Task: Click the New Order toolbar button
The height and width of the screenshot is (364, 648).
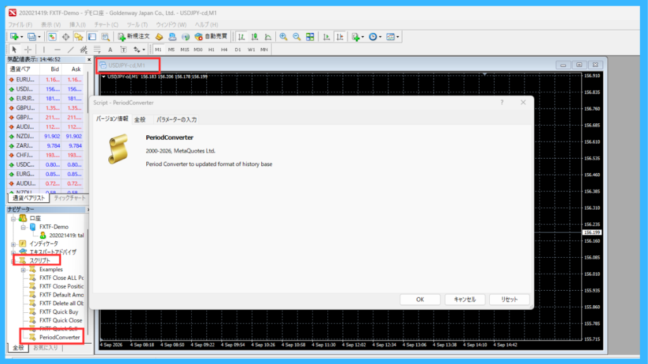Action: [134, 37]
